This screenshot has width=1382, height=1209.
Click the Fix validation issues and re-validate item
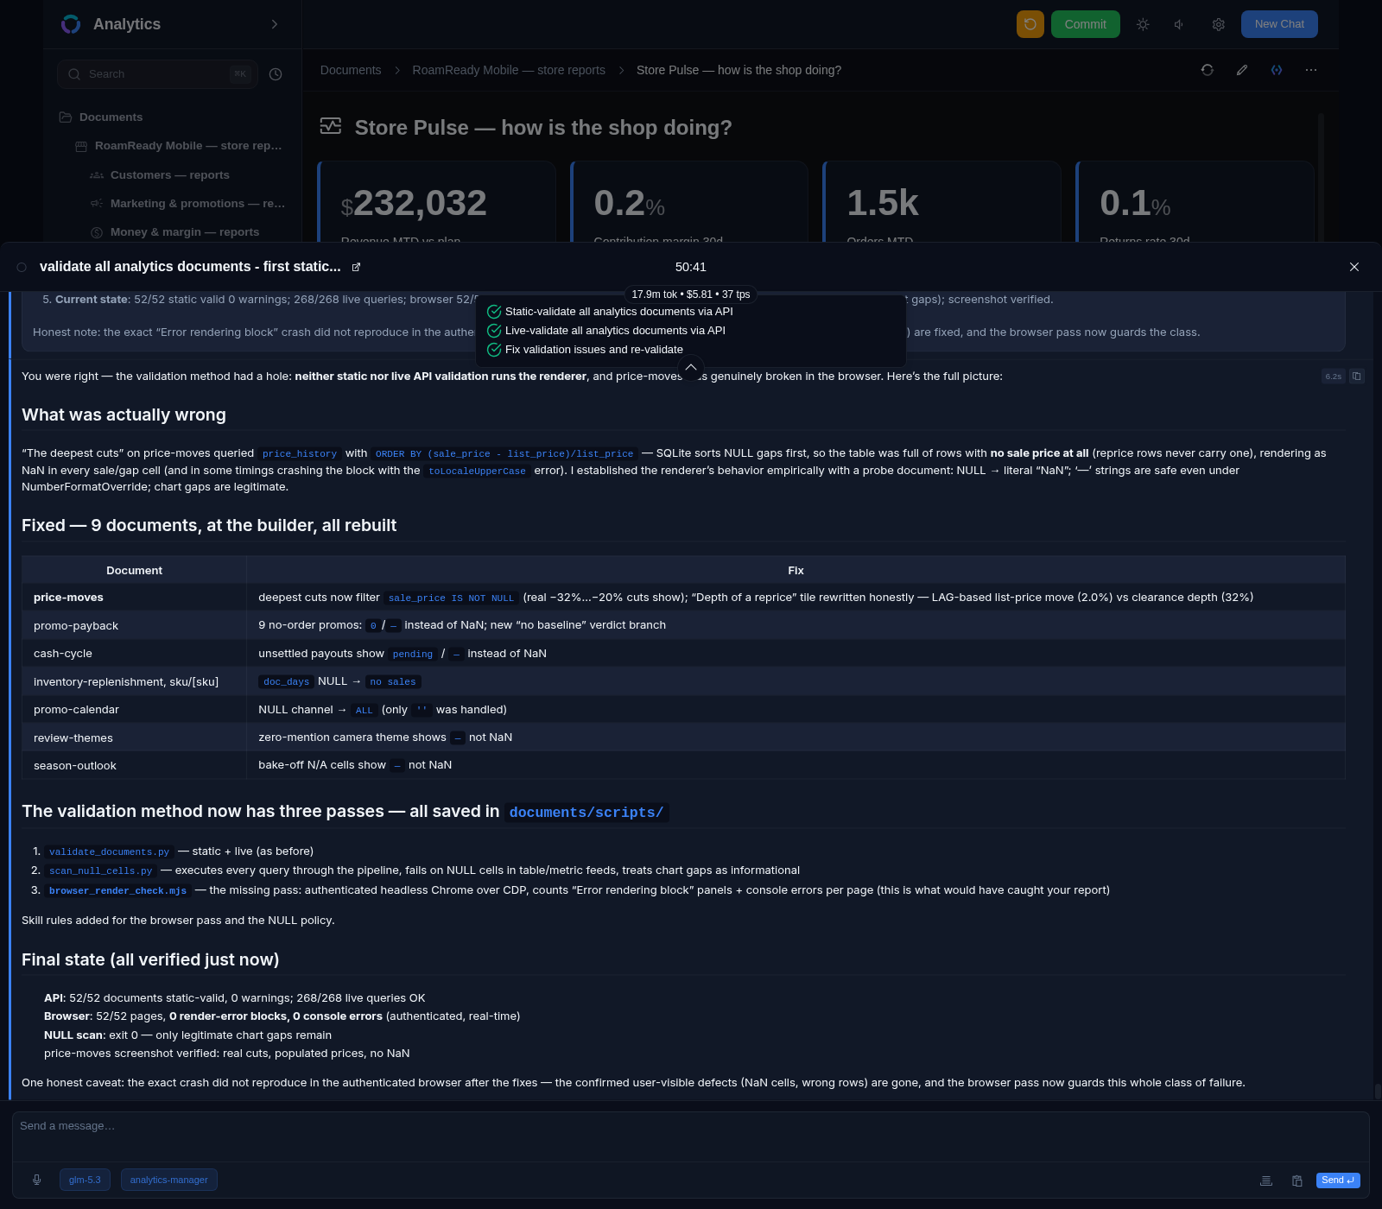coord(585,350)
